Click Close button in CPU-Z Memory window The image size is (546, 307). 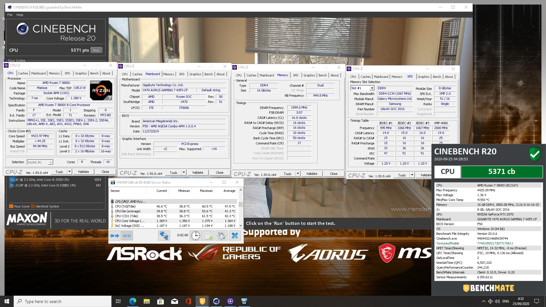(x=334, y=174)
